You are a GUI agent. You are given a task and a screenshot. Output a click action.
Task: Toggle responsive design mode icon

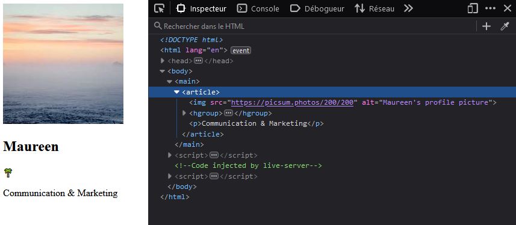tap(473, 8)
